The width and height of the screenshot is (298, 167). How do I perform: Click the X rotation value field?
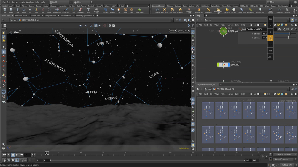coord(264,33)
